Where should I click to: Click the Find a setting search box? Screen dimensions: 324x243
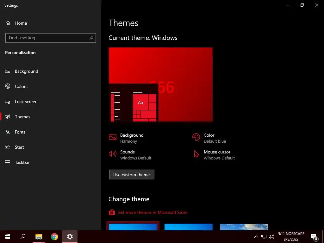[51, 38]
